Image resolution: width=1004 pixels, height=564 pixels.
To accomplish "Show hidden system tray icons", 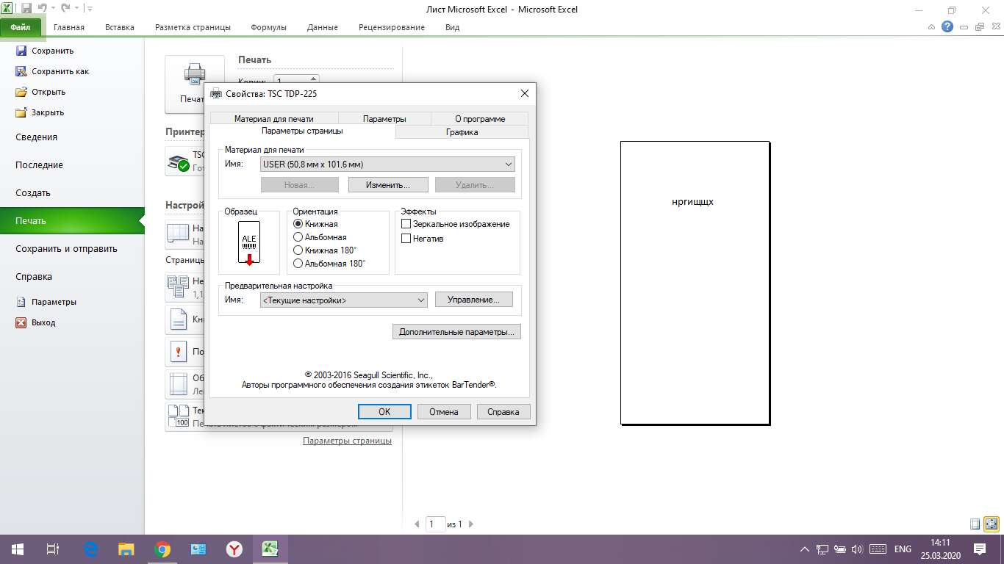I will tap(804, 549).
